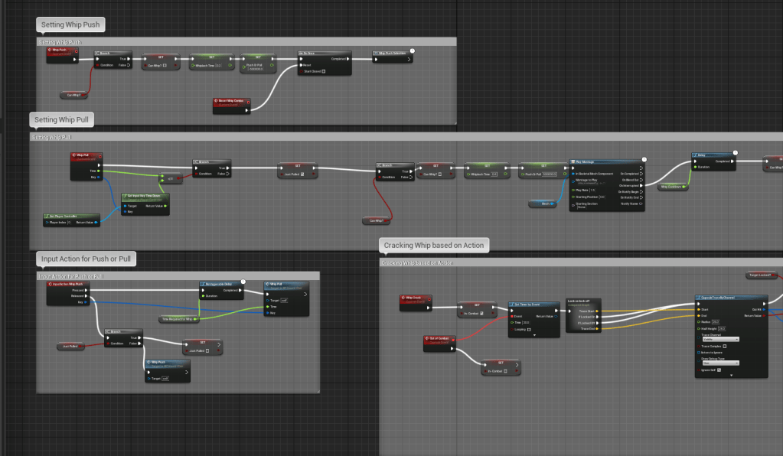This screenshot has height=456, width=783.
Task: Select the Out of Combat event node
Action: [x=440, y=337]
